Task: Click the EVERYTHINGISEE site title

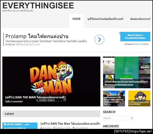Action: [38, 5]
